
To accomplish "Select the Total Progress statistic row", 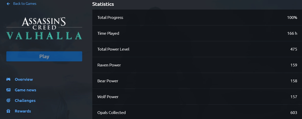I will (197, 17).
